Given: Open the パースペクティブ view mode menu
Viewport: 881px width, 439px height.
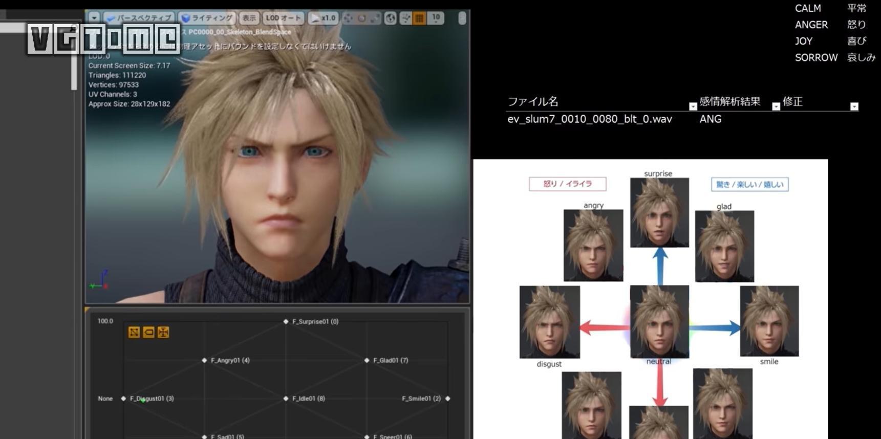Looking at the screenshot, I should (x=139, y=18).
